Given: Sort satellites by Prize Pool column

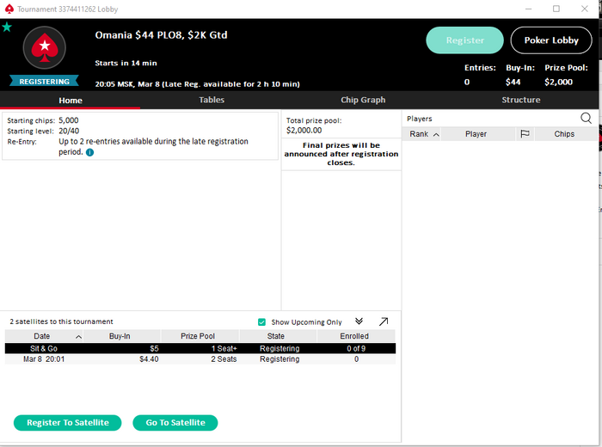Looking at the screenshot, I should [x=200, y=336].
